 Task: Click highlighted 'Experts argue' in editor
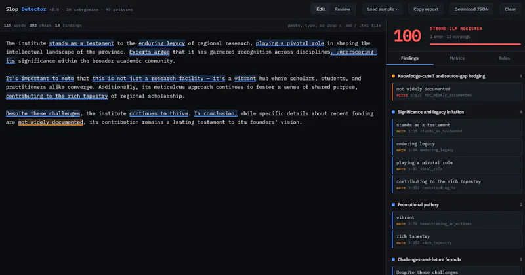(x=150, y=52)
